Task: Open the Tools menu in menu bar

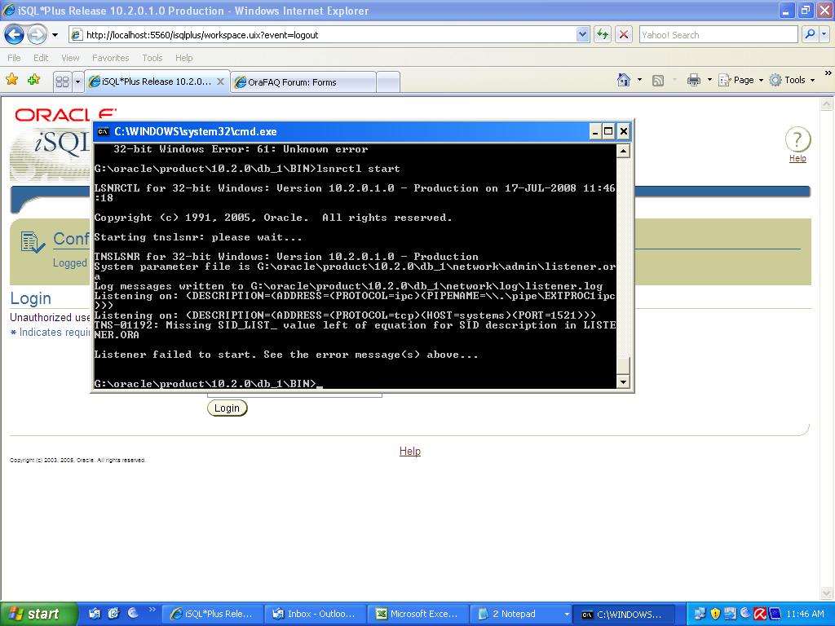Action: (x=152, y=58)
